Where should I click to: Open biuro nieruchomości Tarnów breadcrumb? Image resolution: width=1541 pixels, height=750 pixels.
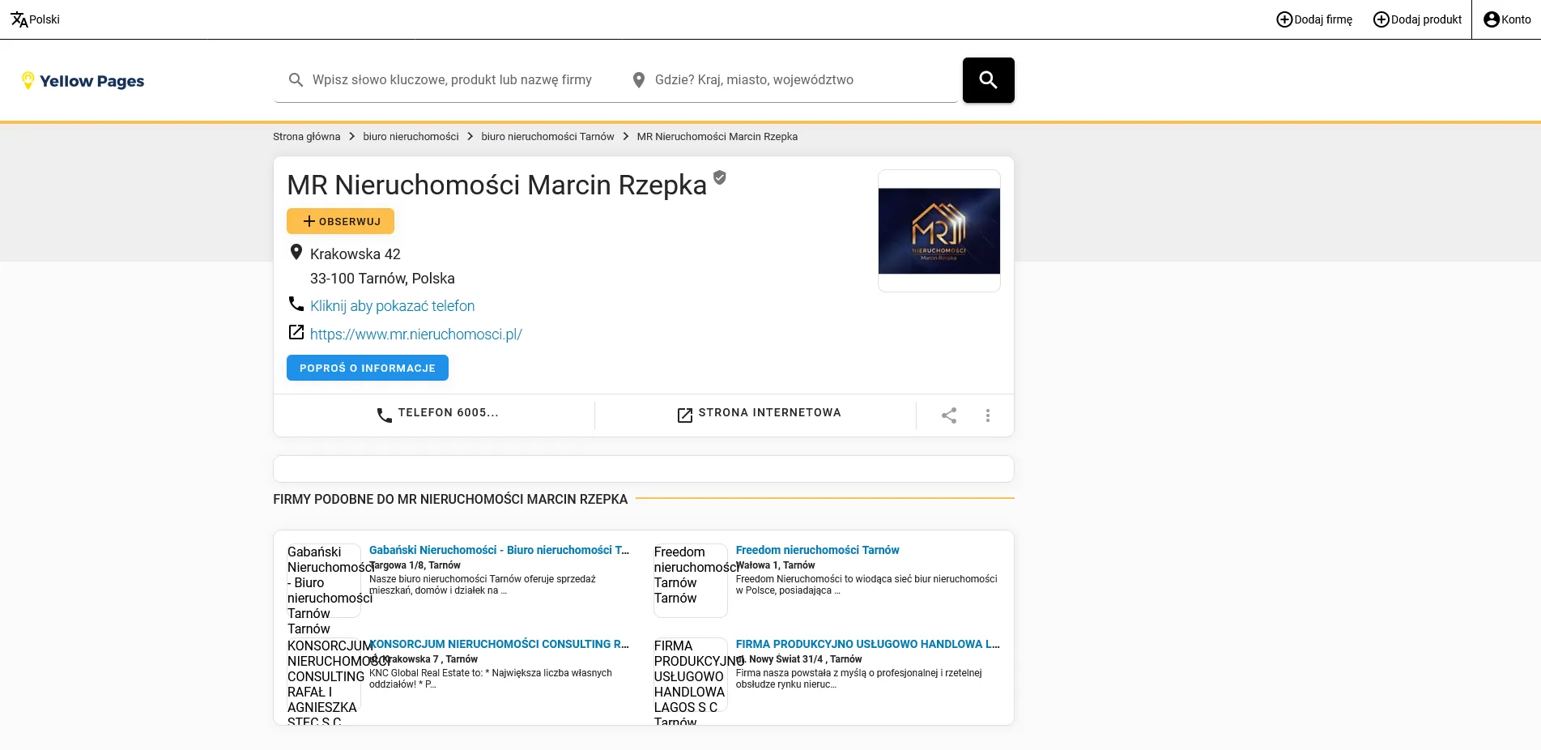(547, 137)
